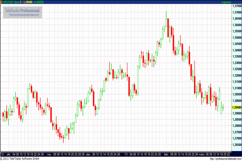Select the 'dec.' marker on time axis
Screen dimensions: 242x161
[88, 154]
